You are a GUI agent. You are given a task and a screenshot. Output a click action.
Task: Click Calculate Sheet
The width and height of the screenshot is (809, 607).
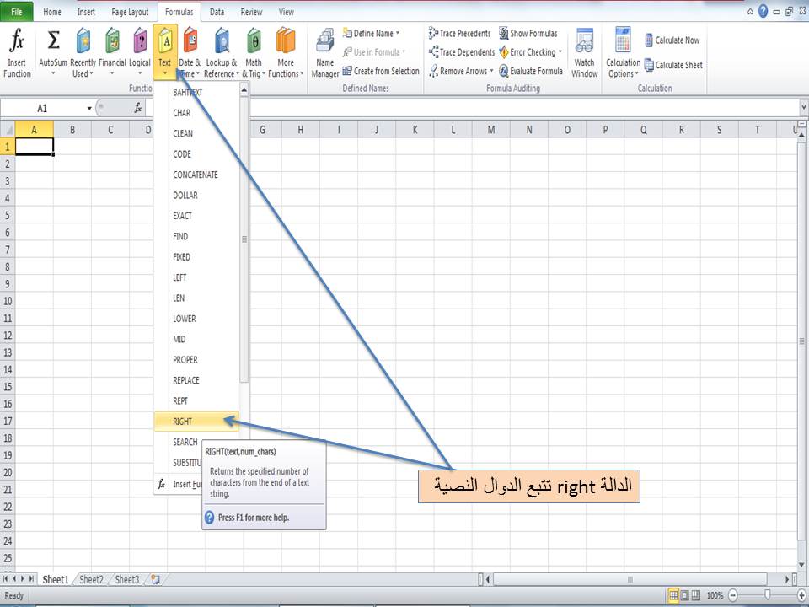tap(674, 65)
